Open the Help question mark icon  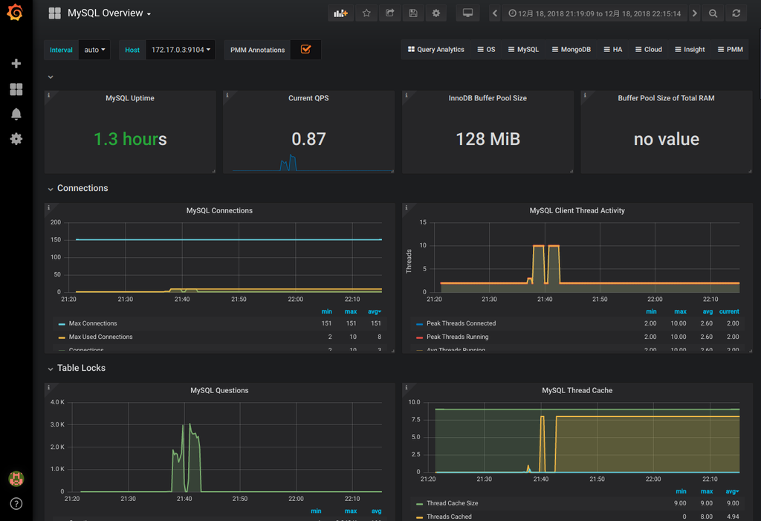(16, 503)
